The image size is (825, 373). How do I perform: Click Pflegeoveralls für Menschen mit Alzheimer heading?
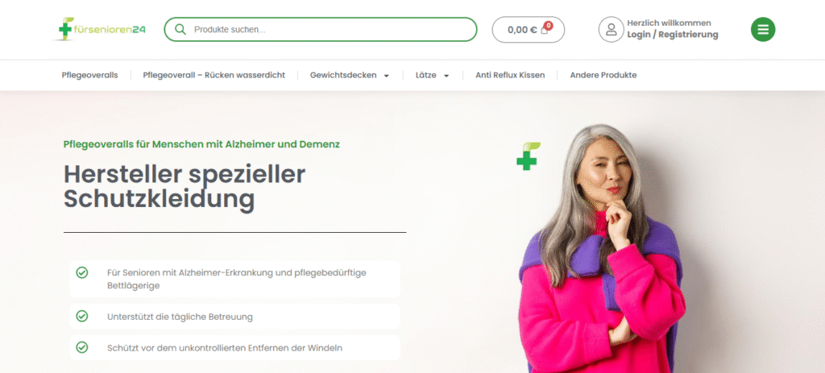(x=201, y=144)
